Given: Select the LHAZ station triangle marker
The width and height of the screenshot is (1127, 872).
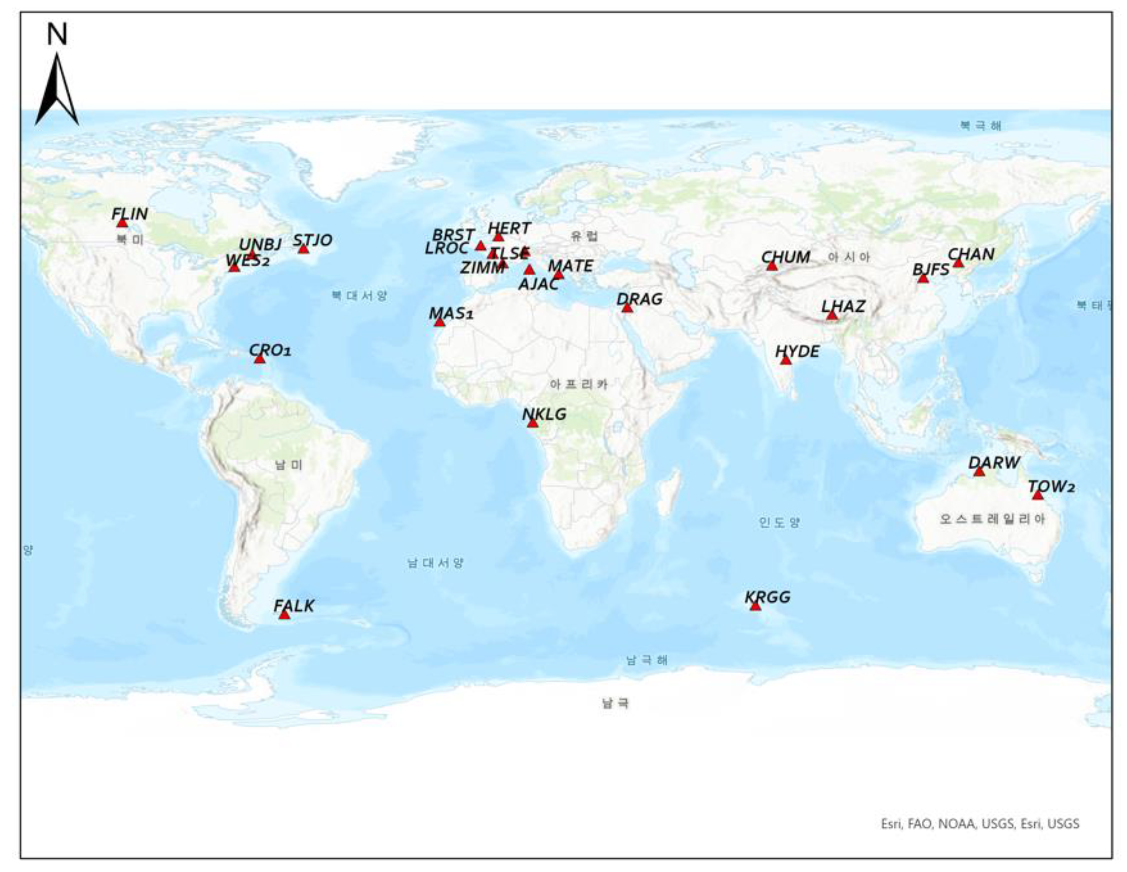Looking at the screenshot, I should pyautogui.click(x=832, y=315).
